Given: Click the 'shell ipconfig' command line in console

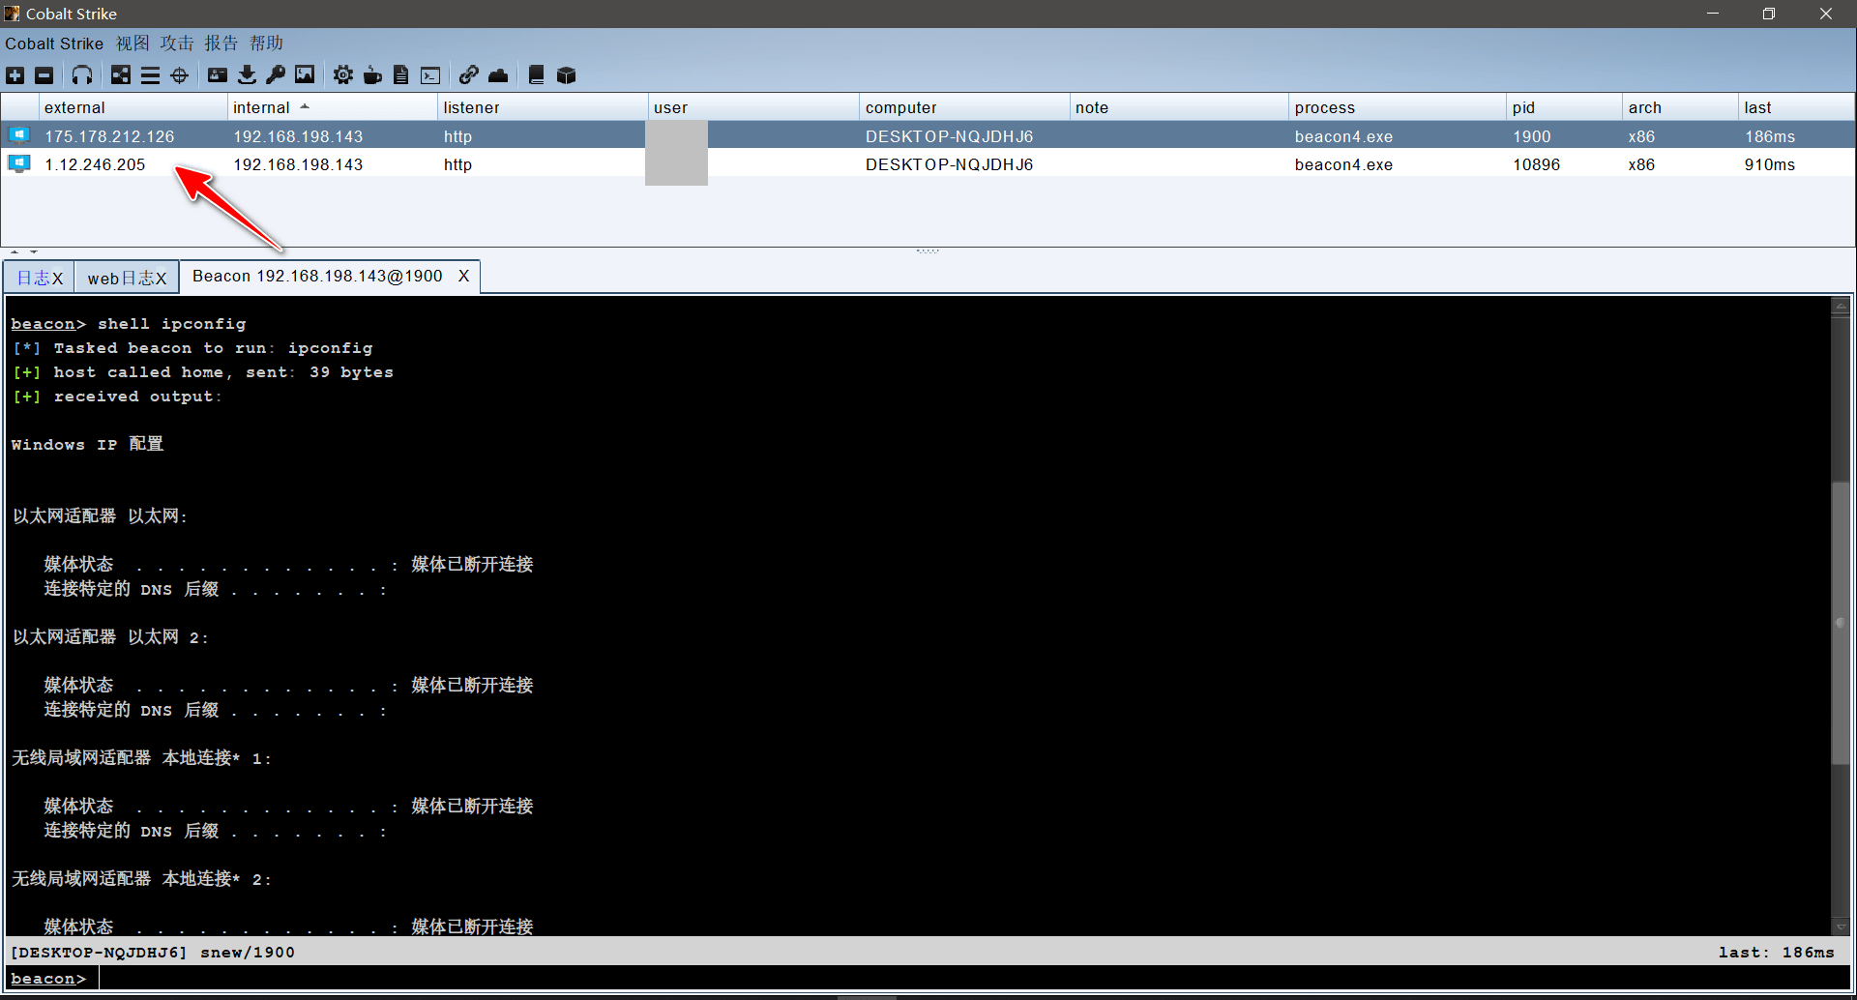Looking at the screenshot, I should click(x=172, y=324).
